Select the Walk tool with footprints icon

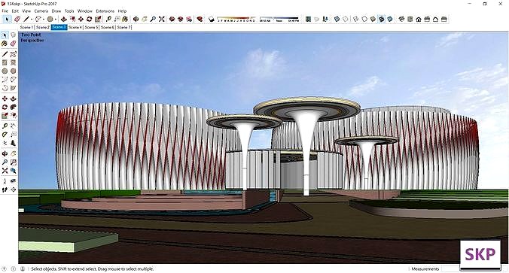[5, 190]
